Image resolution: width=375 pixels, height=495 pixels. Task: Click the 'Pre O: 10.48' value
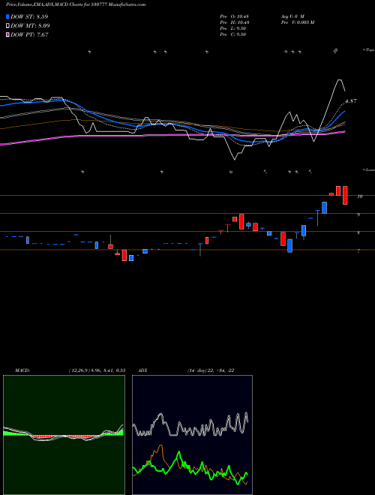click(x=235, y=16)
